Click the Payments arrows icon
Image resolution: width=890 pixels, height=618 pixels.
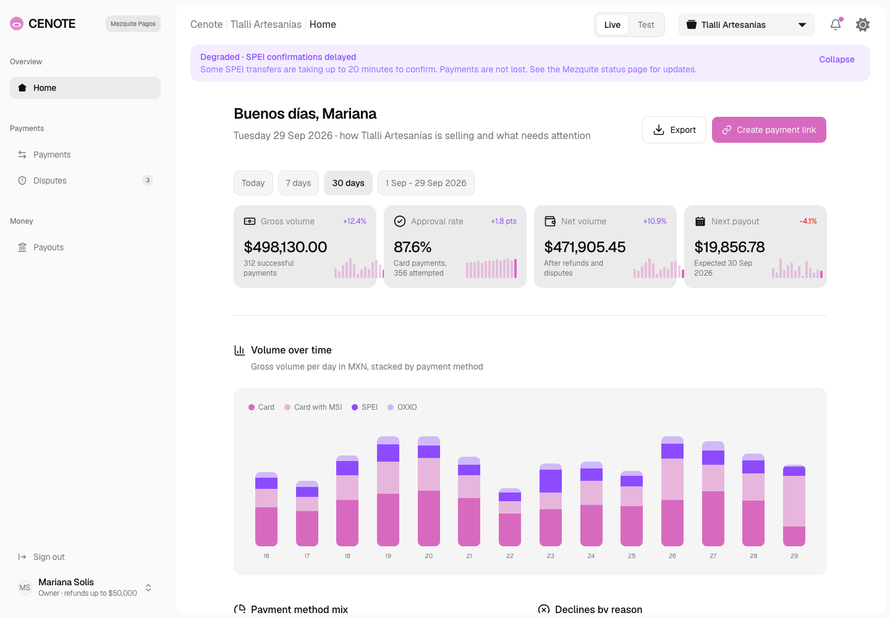[22, 154]
